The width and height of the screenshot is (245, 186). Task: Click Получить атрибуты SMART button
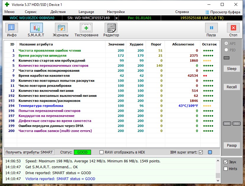(29, 152)
